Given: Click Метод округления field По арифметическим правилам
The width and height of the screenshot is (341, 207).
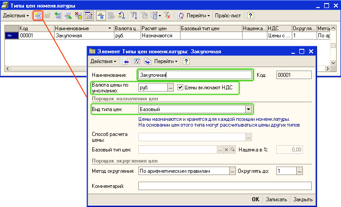Looking at the screenshot, I should pyautogui.click(x=184, y=171).
